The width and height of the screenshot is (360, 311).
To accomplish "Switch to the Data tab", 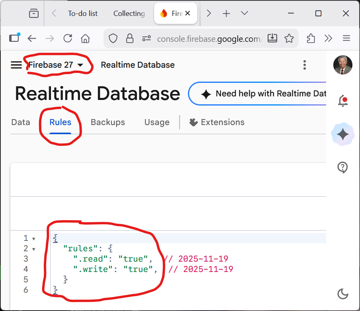I will pyautogui.click(x=21, y=122).
